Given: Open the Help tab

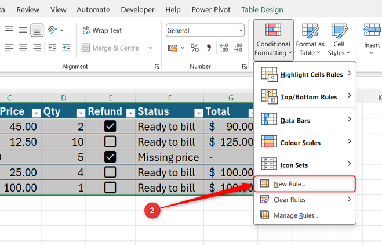Looking at the screenshot, I should (x=173, y=10).
